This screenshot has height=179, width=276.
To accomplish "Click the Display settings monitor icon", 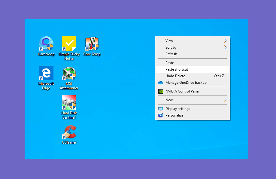I will (161, 109).
